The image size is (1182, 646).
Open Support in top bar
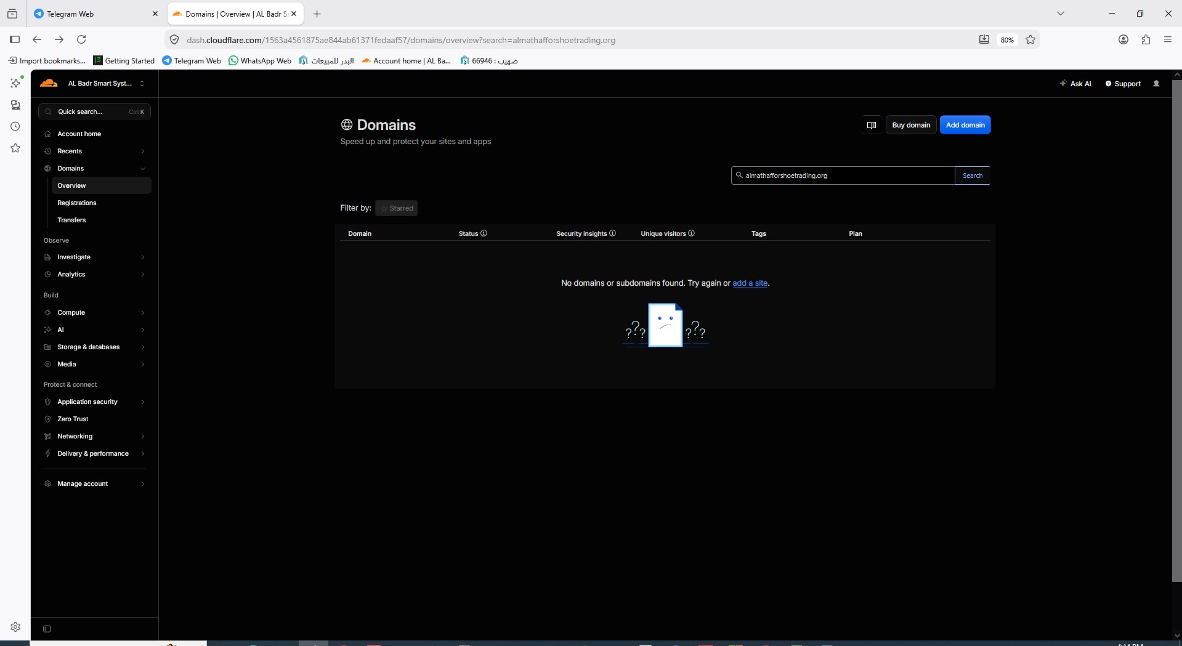point(1123,84)
